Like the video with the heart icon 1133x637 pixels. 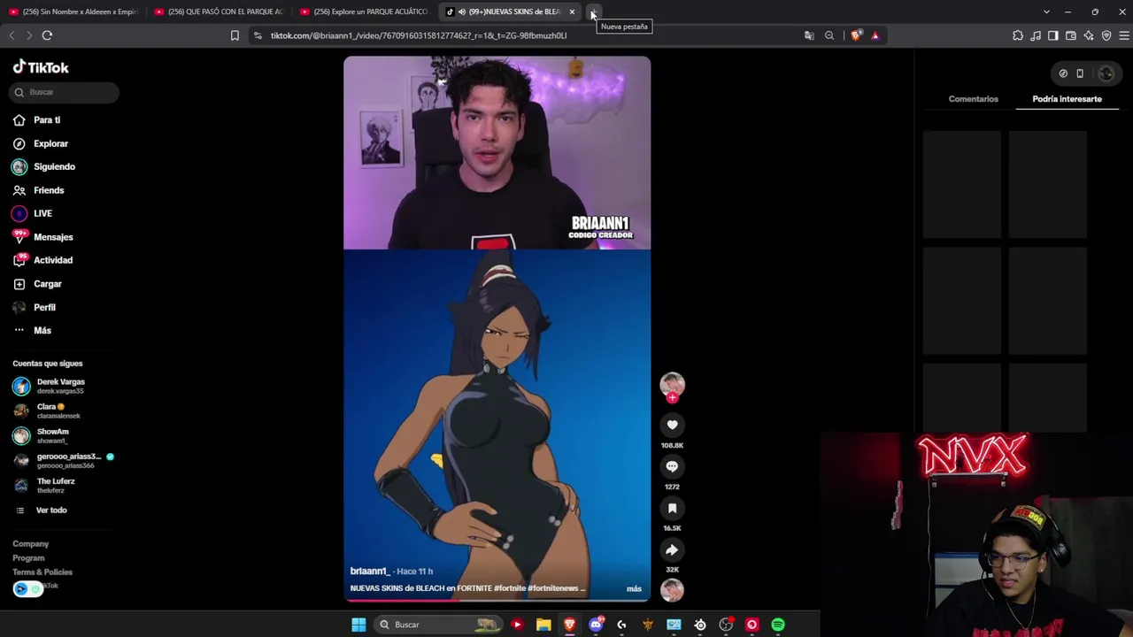672,425
